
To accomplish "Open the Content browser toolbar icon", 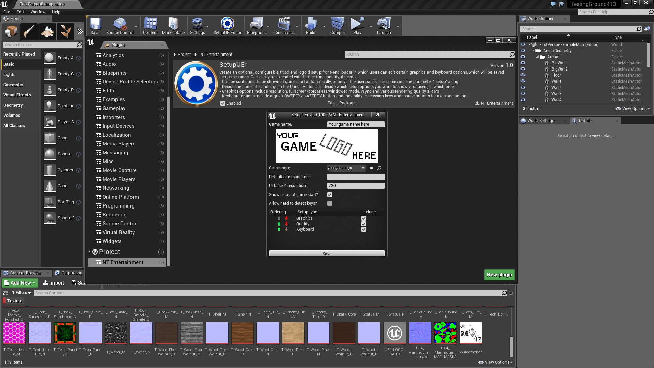I will pos(150,26).
